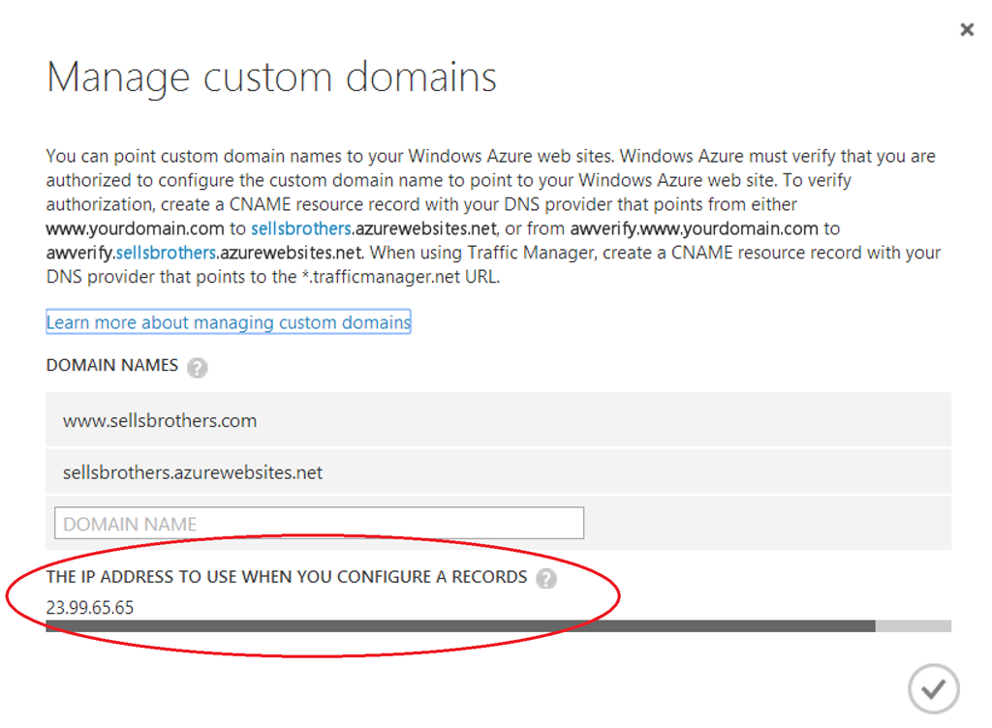Image resolution: width=992 pixels, height=728 pixels.
Task: Click the DOMAIN NAME input field
Action: 319,523
